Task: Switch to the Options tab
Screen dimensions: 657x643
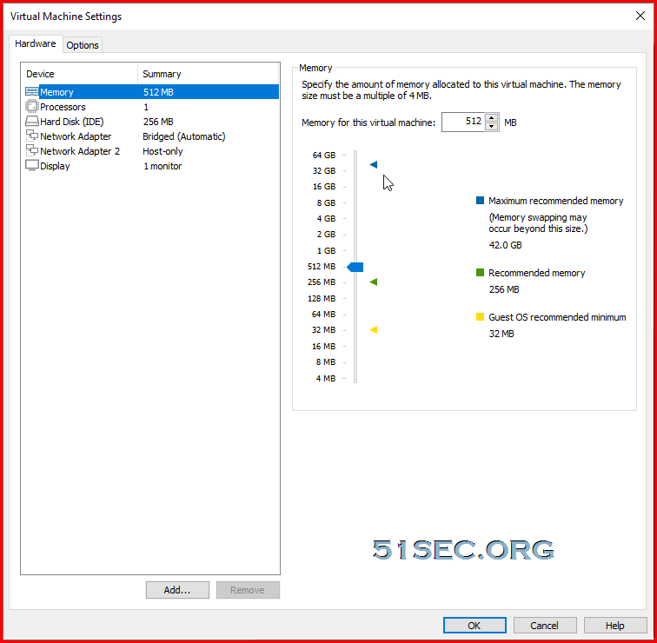Action: (x=83, y=45)
